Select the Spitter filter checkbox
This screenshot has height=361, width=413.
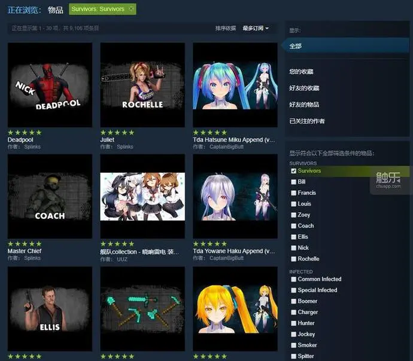(x=293, y=357)
